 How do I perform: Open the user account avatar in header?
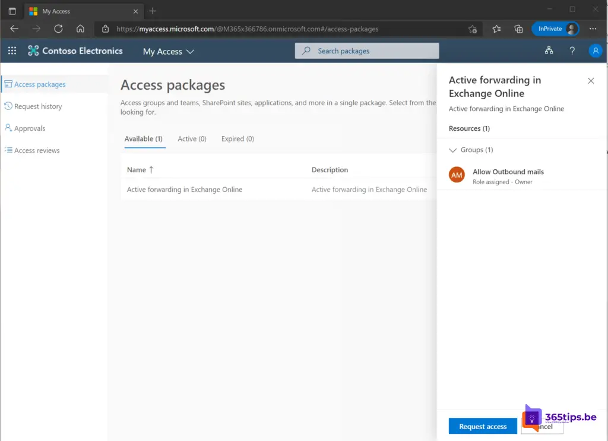coord(595,51)
